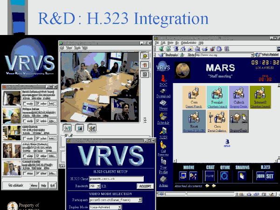Image resolution: width=280 pixels, height=210 pixels.
Task: Expand the browser URL location dropdown
Action: [252, 55]
